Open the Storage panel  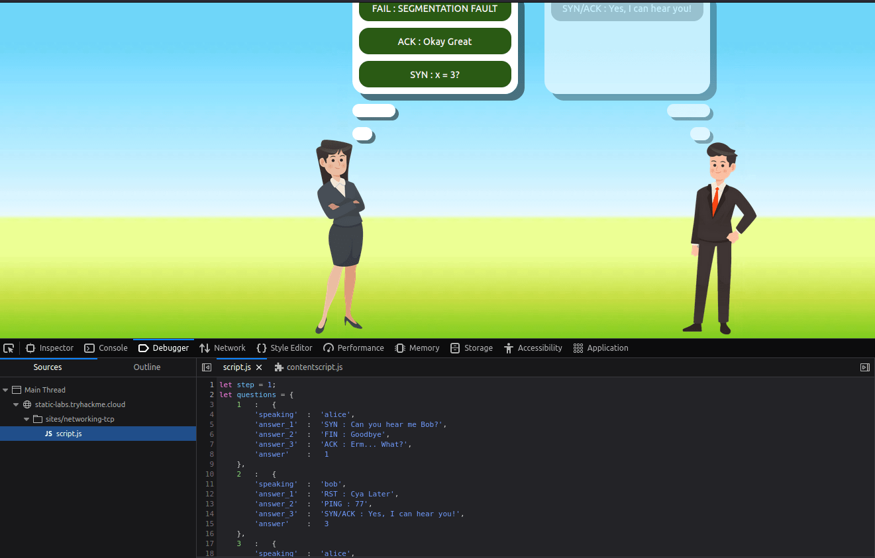coord(471,348)
